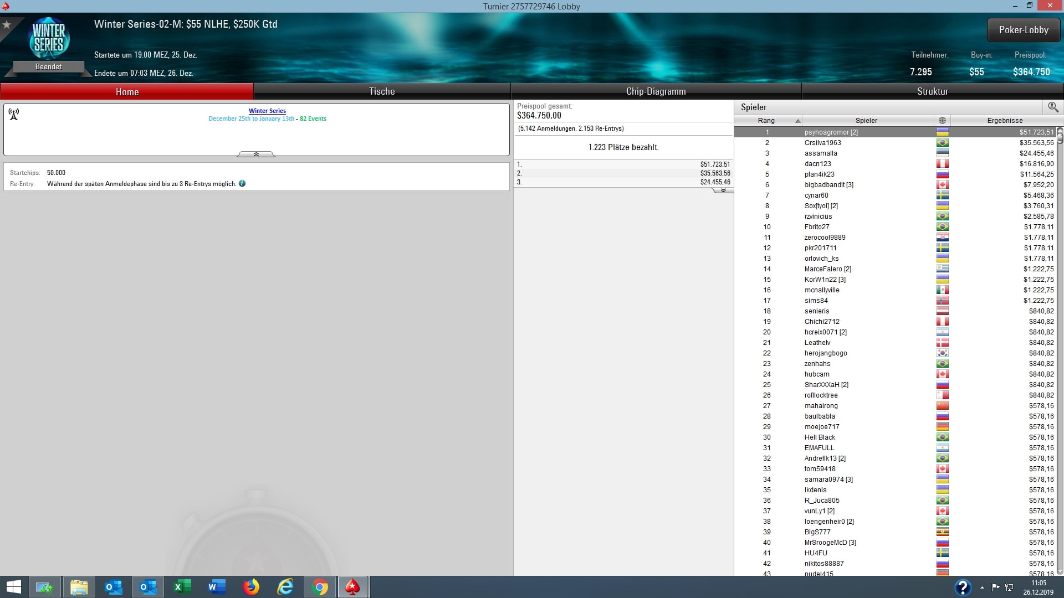Open the player search magnifier icon
This screenshot has width=1064, height=598.
[x=1053, y=107]
